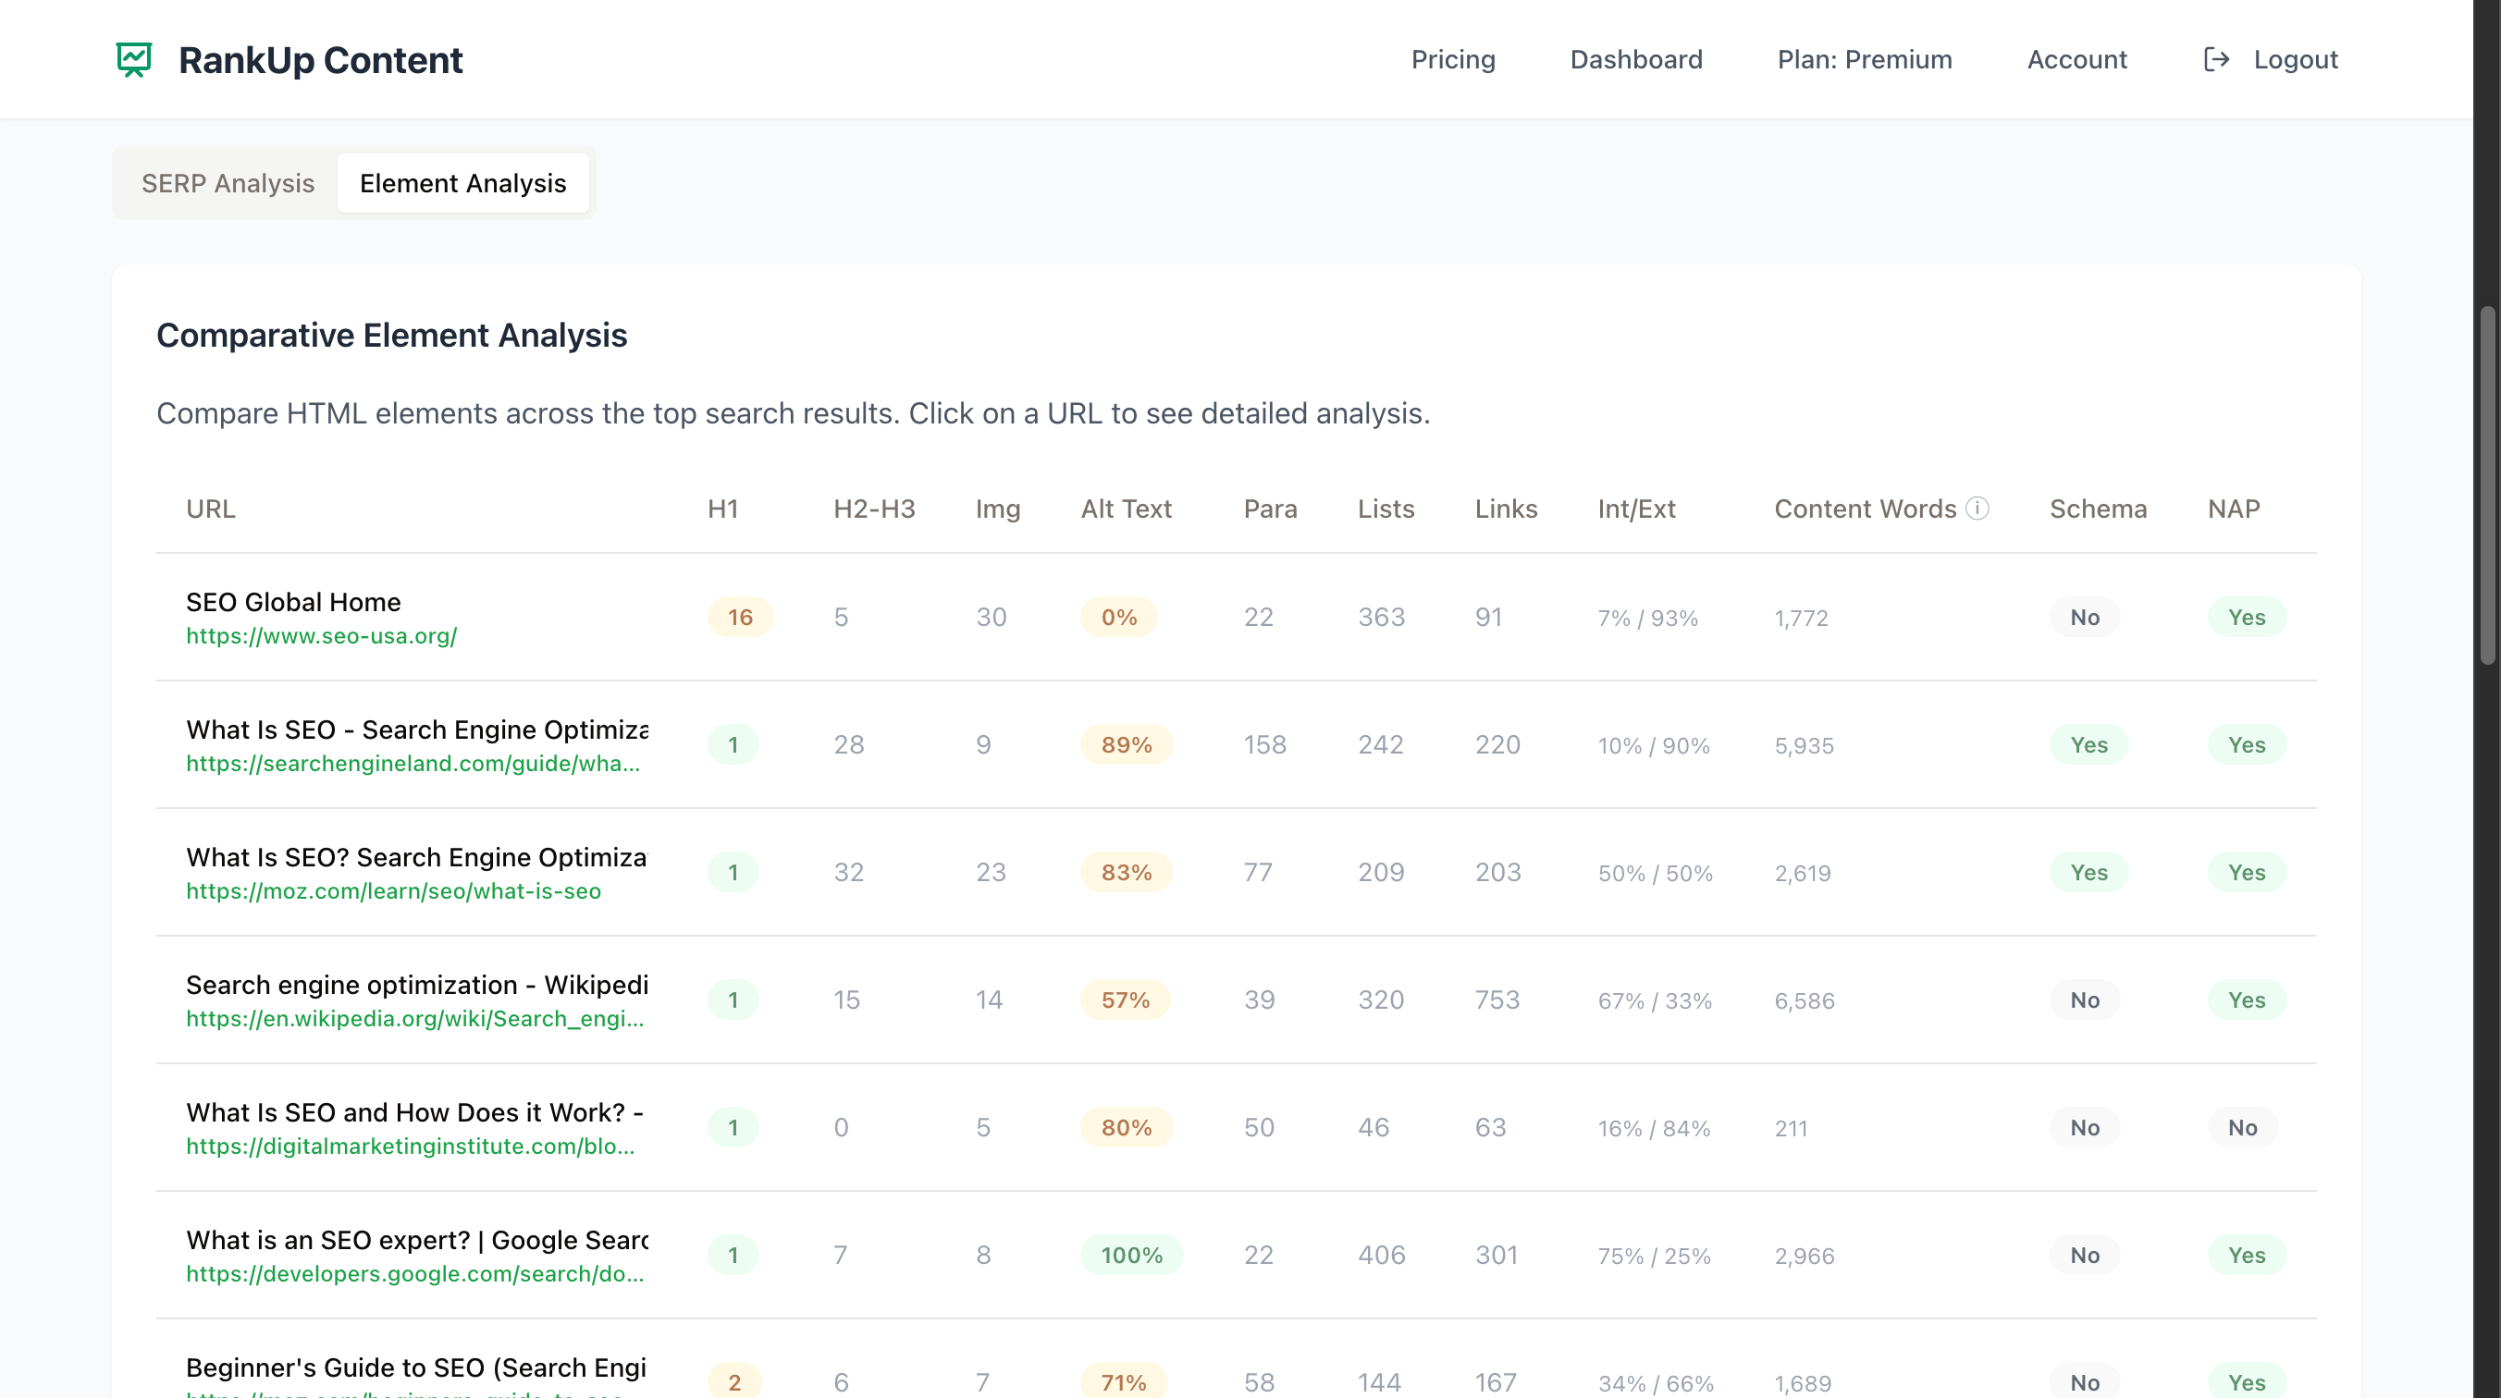Click What Is SEO - Search Engine title
The image size is (2501, 1398).
tap(417, 730)
